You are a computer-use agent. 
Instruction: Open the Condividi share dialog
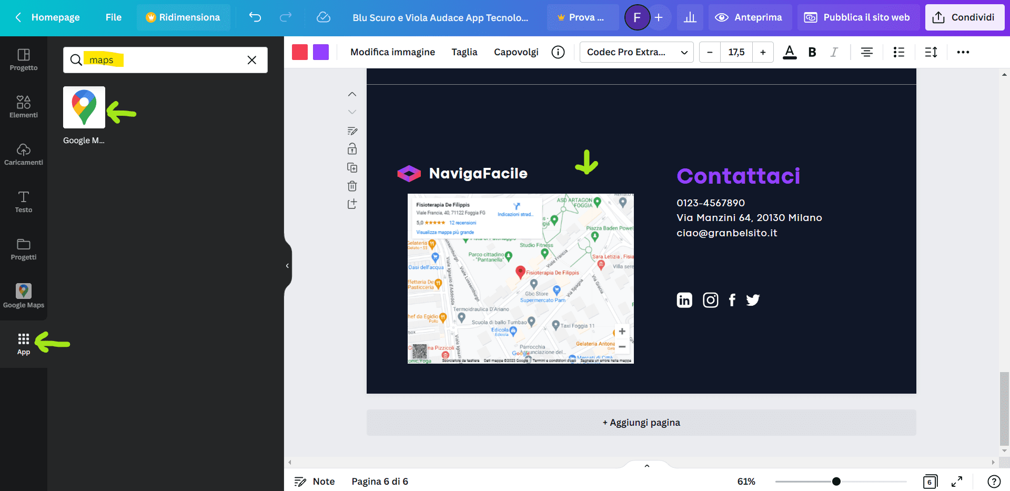[964, 17]
